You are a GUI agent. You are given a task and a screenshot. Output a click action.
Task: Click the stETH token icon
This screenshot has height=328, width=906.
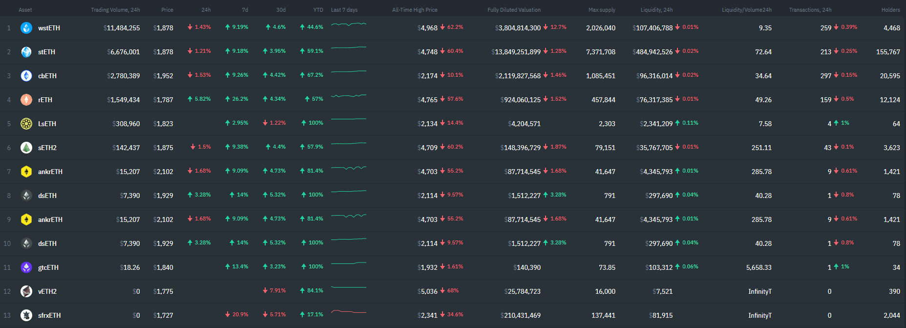(x=26, y=52)
